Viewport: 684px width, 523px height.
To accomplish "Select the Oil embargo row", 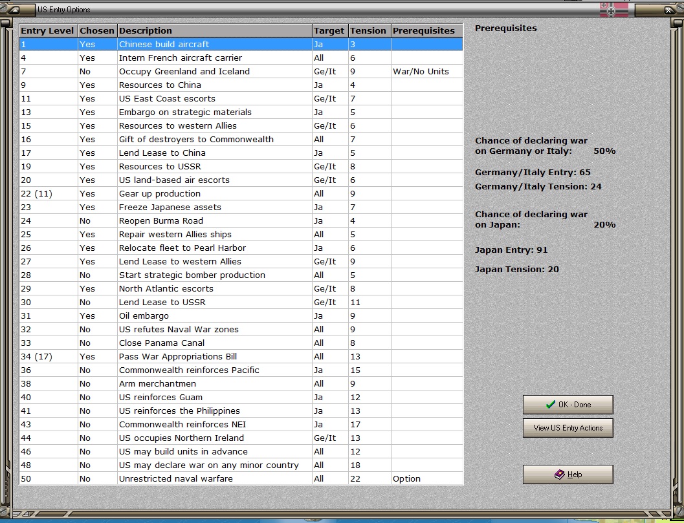I will click(x=241, y=315).
